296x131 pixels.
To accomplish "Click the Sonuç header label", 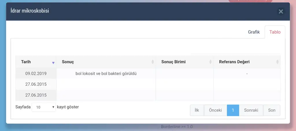I will tap(68, 62).
